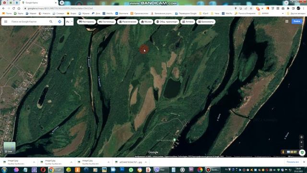Click the blue Войти sign-in button

[297, 21]
